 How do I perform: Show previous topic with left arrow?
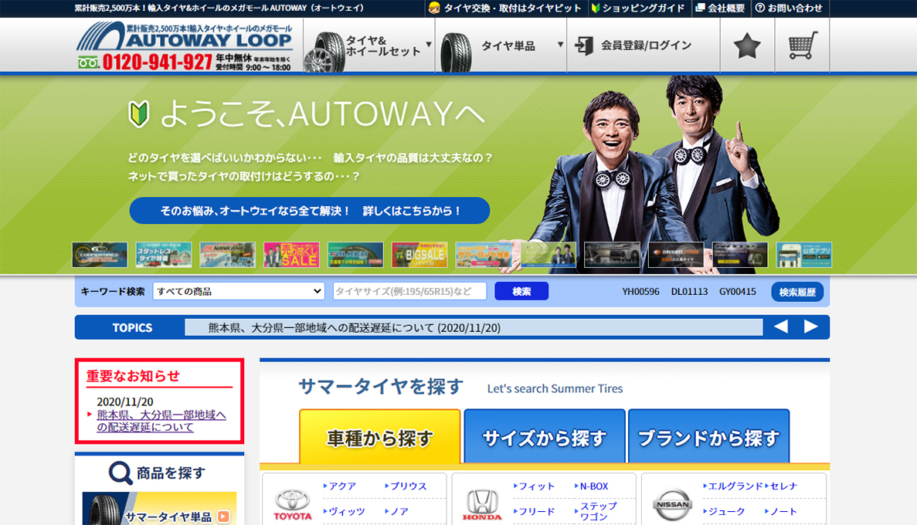click(781, 327)
